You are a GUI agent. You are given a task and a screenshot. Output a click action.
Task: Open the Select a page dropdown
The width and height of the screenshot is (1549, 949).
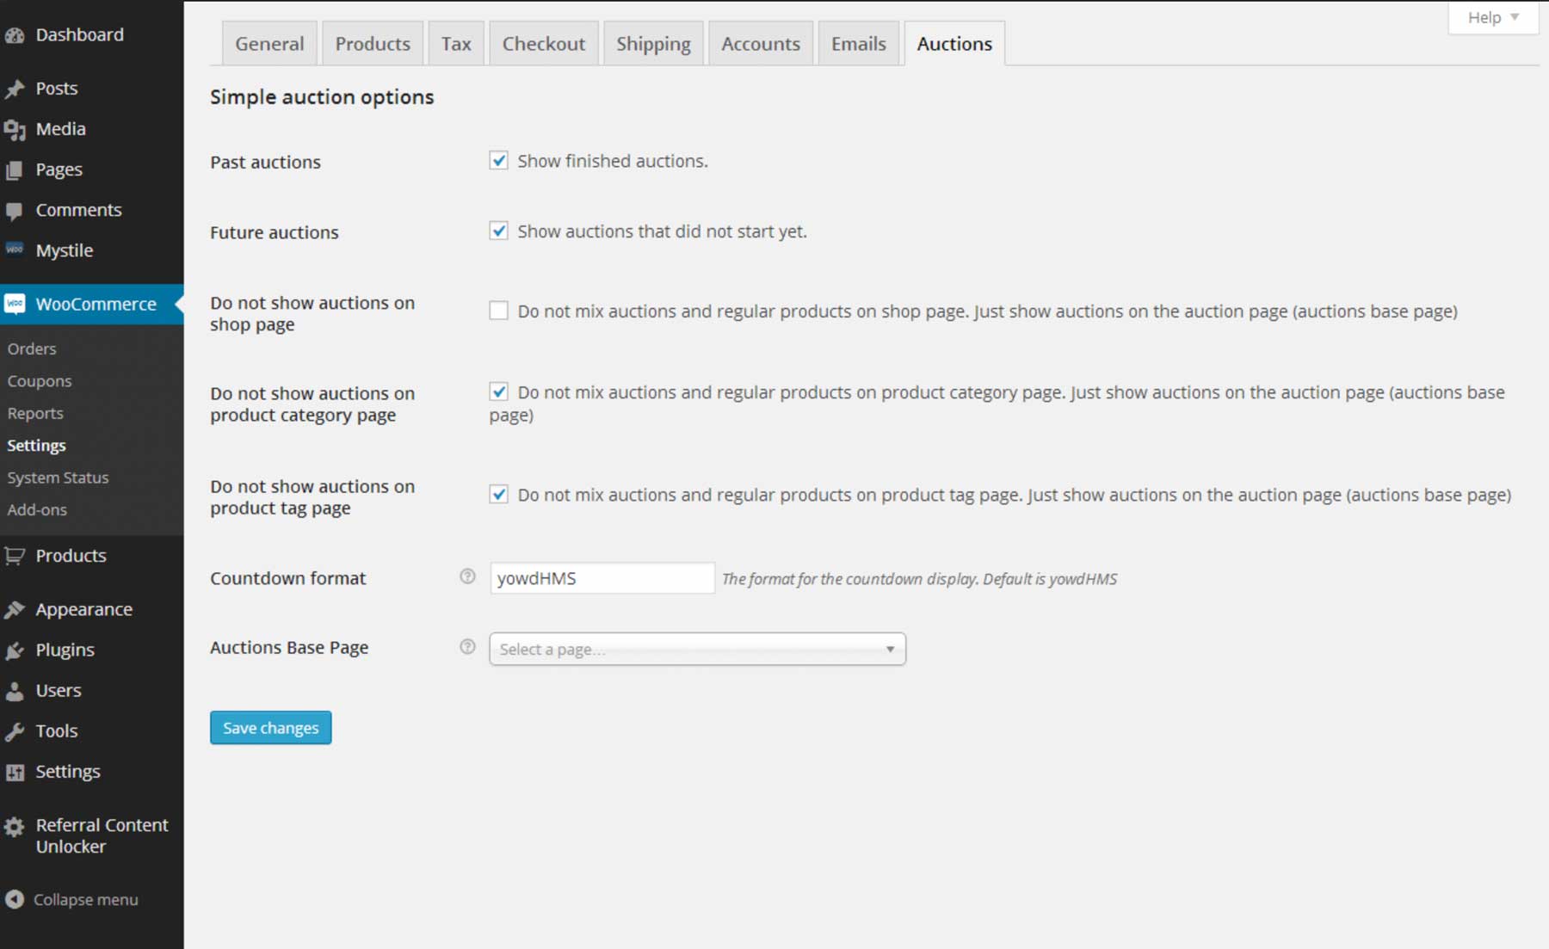click(695, 649)
